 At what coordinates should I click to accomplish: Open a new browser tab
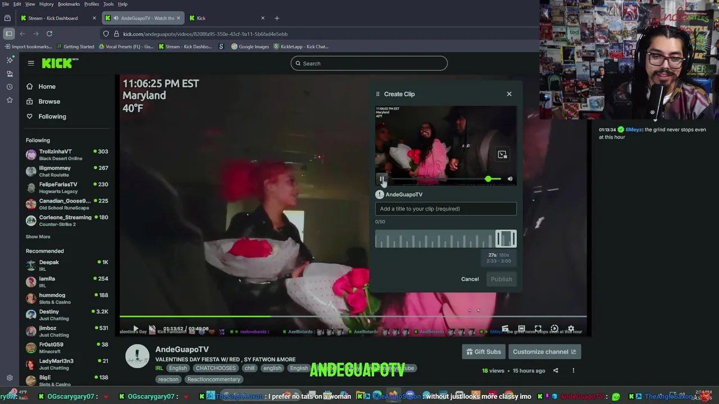[276, 18]
